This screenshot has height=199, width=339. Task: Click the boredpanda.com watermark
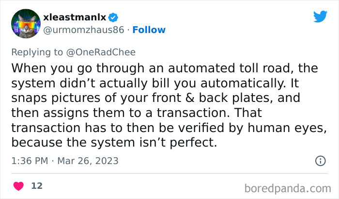(x=292, y=186)
